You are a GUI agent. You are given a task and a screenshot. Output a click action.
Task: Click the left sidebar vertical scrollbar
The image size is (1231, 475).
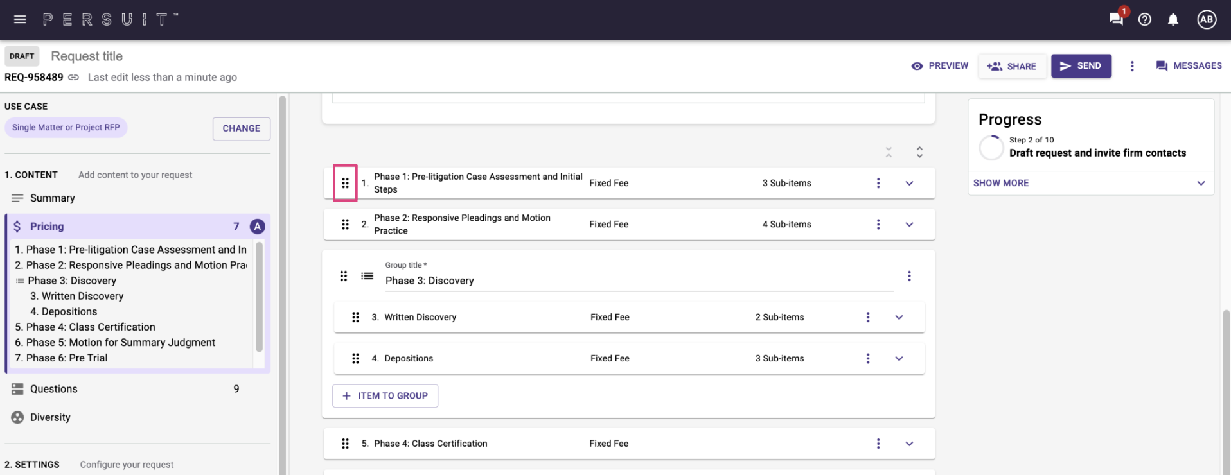282,286
